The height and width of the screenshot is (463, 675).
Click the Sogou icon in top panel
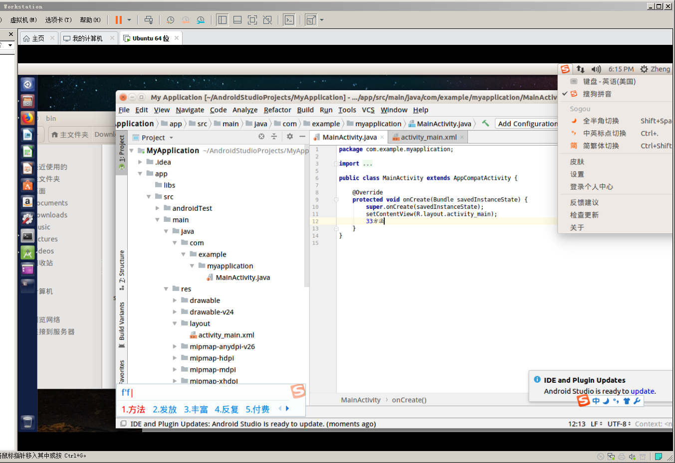(565, 69)
